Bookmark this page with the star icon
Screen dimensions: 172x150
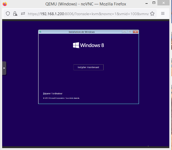point(152,14)
